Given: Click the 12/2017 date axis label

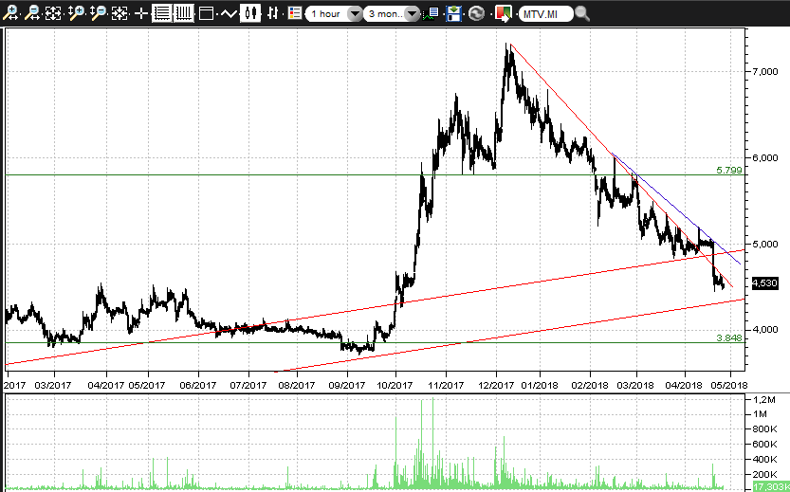Looking at the screenshot, I should 496,385.
